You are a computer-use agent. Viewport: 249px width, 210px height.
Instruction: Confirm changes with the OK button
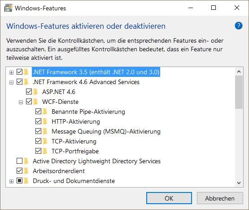[x=169, y=198]
